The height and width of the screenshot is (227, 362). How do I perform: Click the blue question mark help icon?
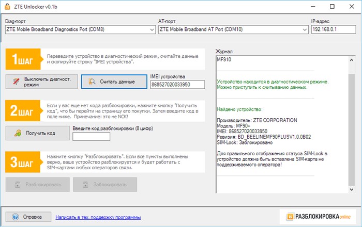tap(16, 217)
